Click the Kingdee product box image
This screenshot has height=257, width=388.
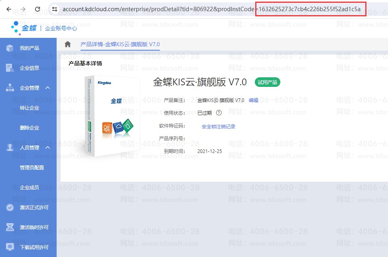[x=112, y=116]
